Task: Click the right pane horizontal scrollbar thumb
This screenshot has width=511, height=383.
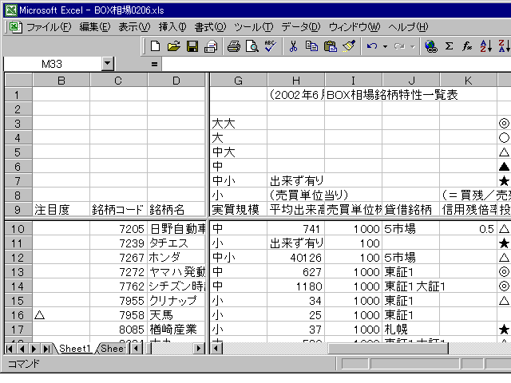Action: (x=388, y=349)
